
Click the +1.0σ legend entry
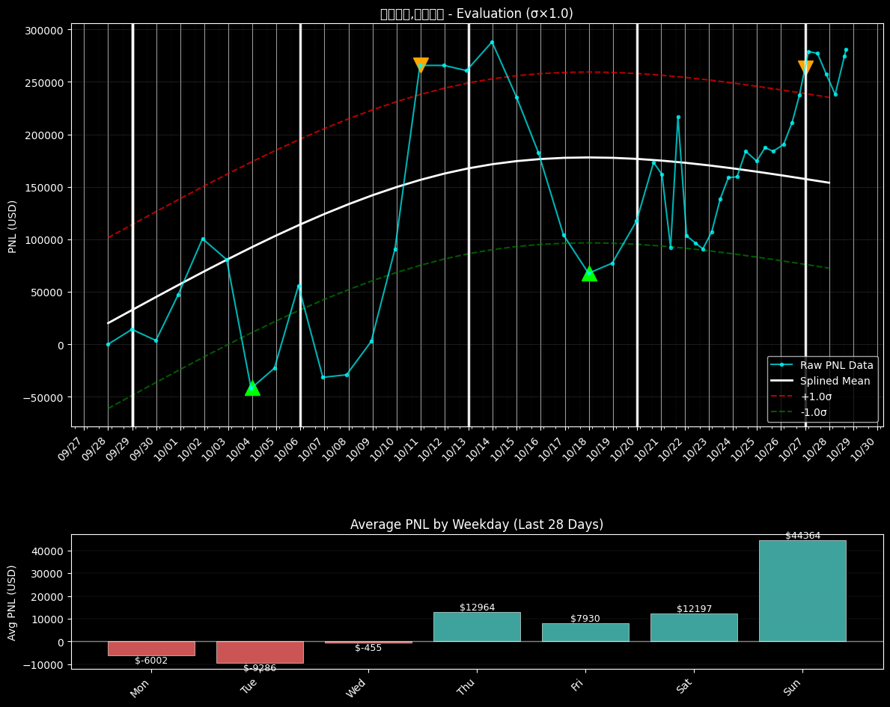[x=816, y=397]
